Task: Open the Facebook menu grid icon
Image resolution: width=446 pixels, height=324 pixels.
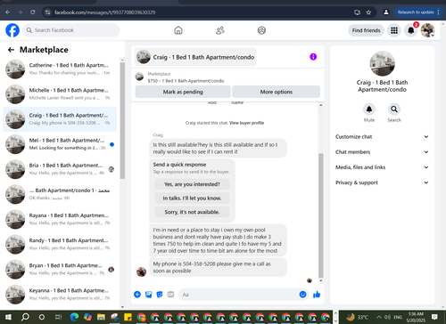Action: (394, 30)
